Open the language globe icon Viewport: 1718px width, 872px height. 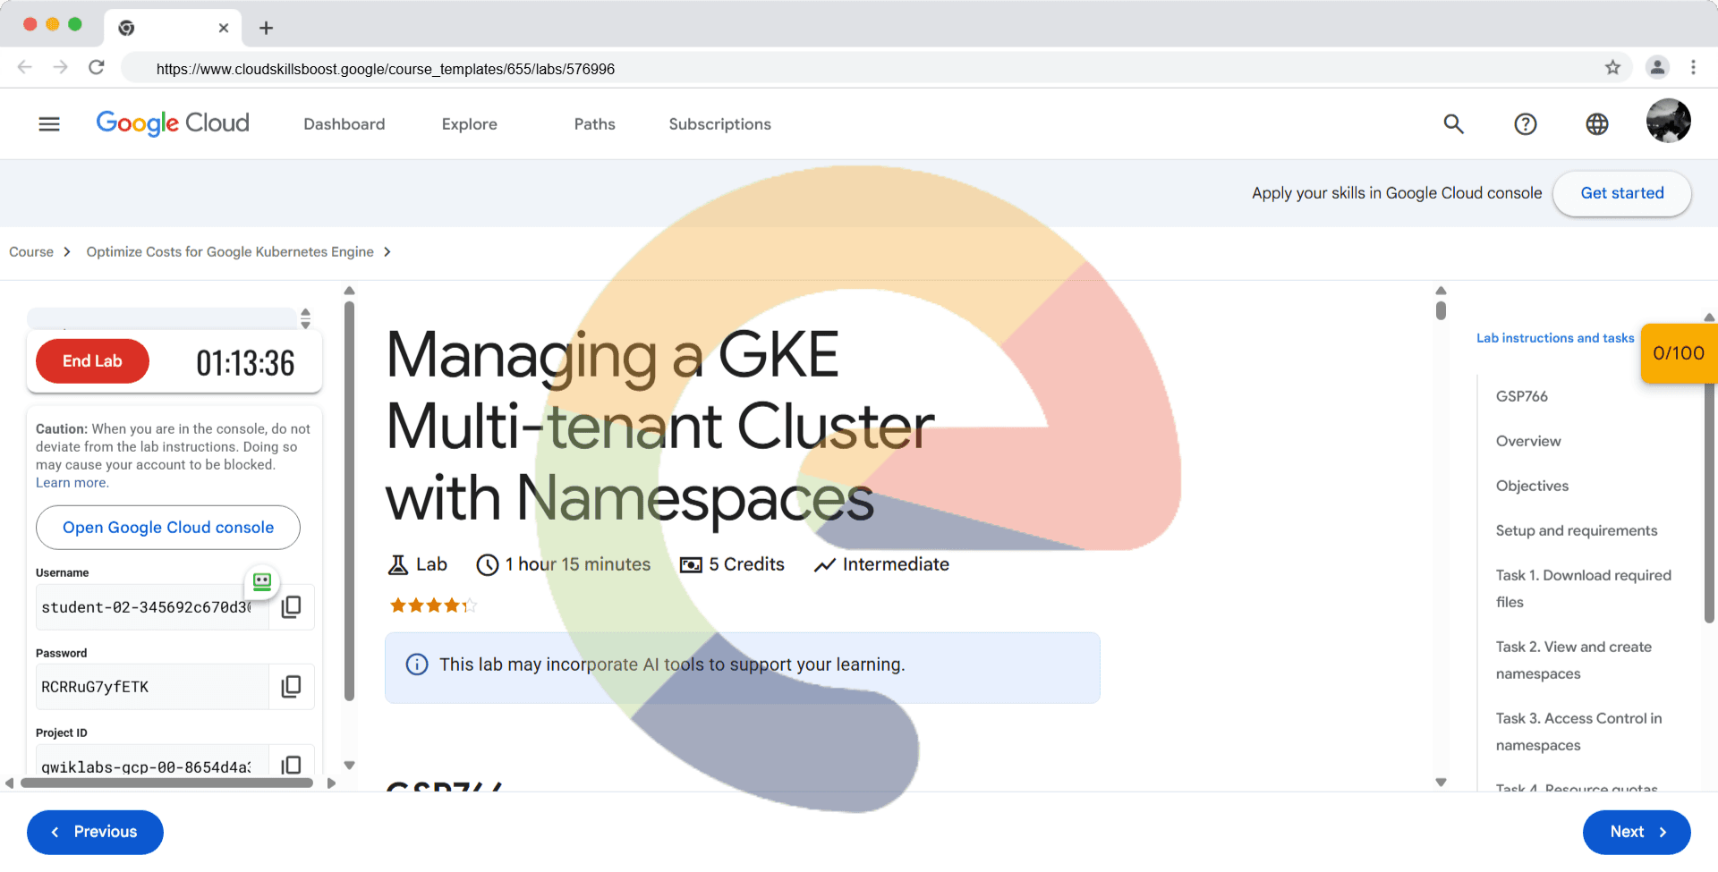1596,124
